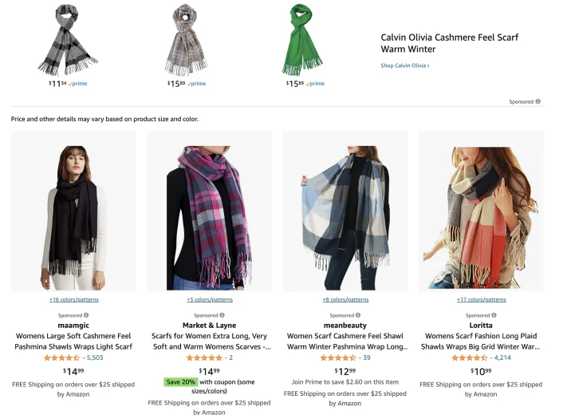Viewport: 567px width, 415px height.
Task: Open the 5,503 reviews count
Action: 95,358
